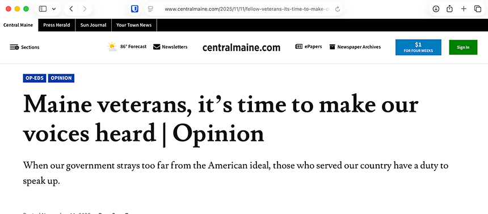
Task: Show Safari downloads list
Action: 436,9
